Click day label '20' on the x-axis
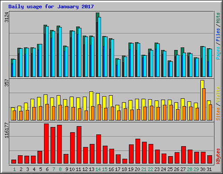This screenshot has height=174, width=223. click(137, 169)
